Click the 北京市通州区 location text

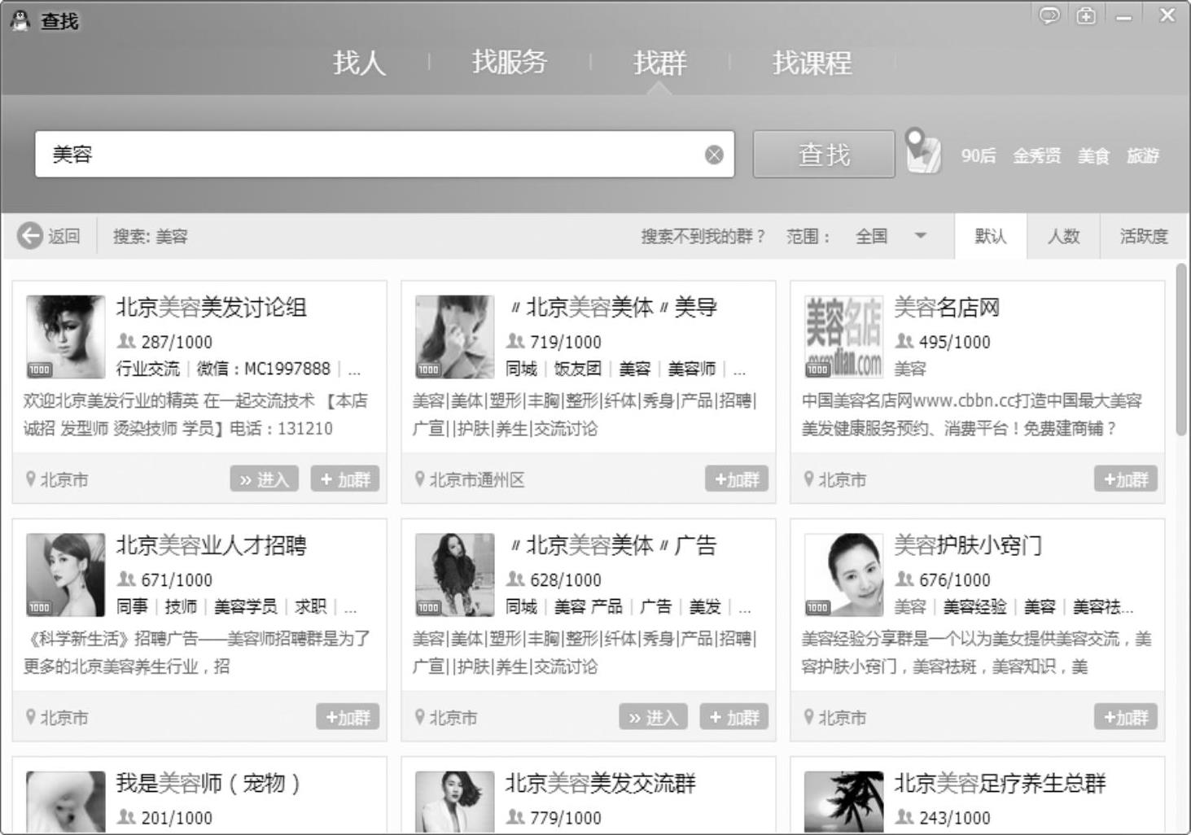pyautogui.click(x=477, y=480)
